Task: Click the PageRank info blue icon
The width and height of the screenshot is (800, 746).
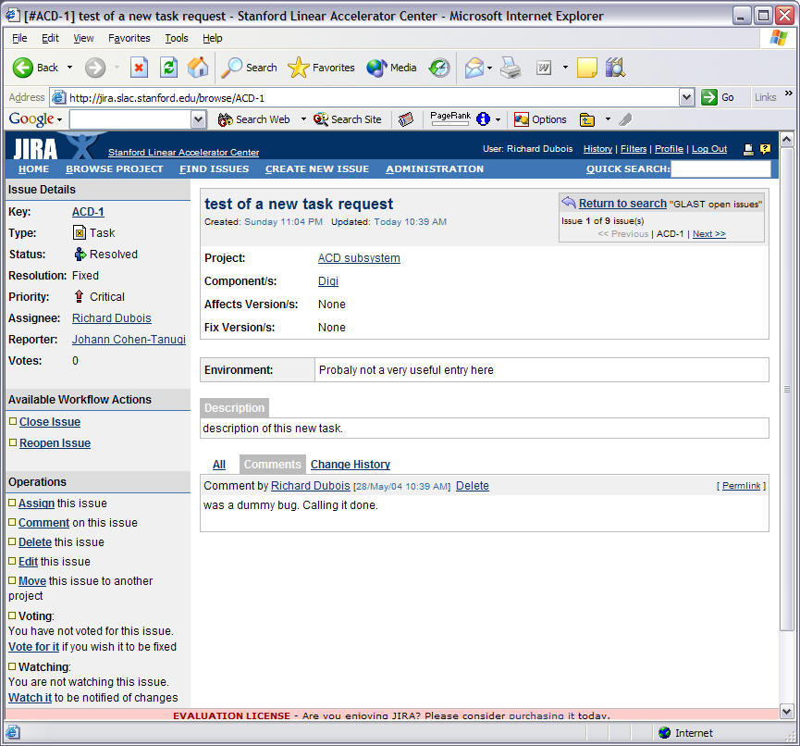Action: tap(483, 119)
